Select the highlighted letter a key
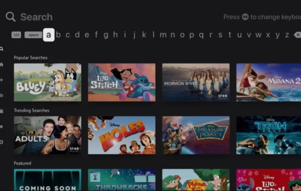This screenshot has height=191, width=301. (x=49, y=35)
